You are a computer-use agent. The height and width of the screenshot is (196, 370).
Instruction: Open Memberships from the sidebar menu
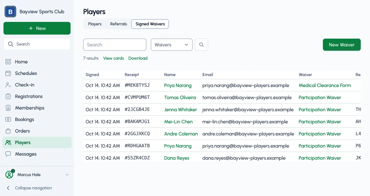click(x=37, y=108)
